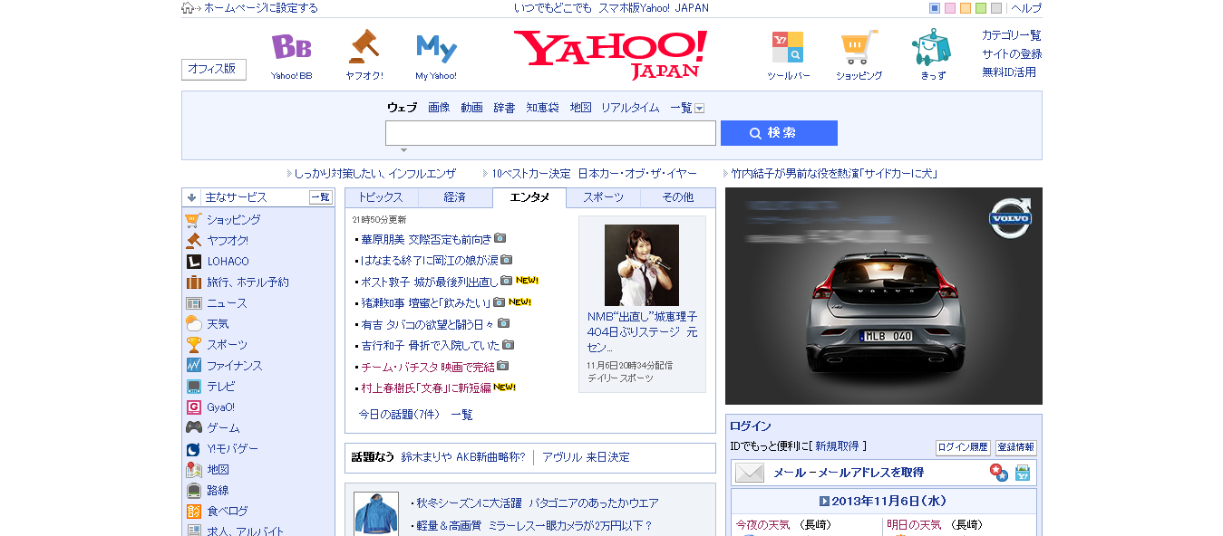Click the 地図 map icon in sidebar
The width and height of the screenshot is (1223, 536).
click(x=193, y=469)
